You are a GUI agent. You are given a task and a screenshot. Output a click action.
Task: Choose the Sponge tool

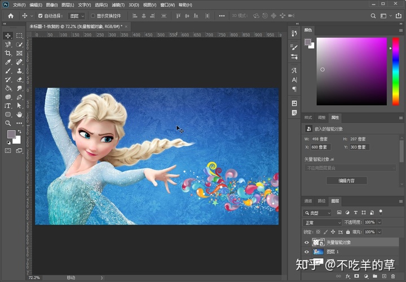click(x=8, y=97)
